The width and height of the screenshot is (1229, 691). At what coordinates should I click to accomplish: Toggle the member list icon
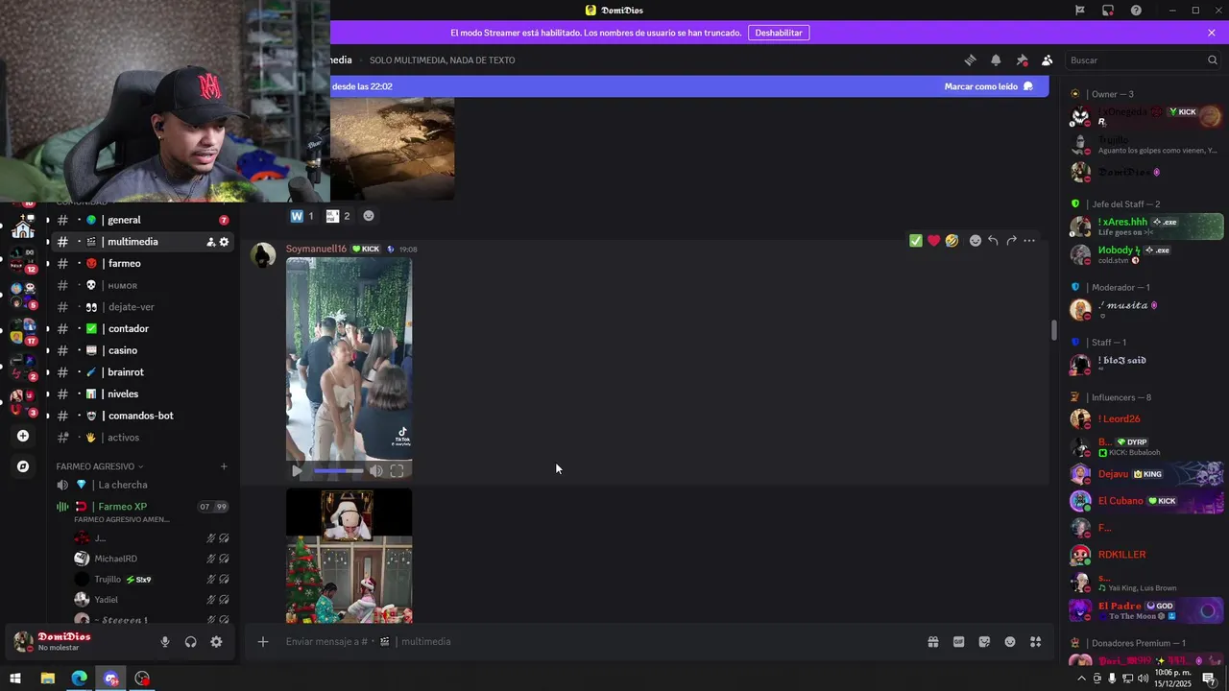coord(1047,60)
